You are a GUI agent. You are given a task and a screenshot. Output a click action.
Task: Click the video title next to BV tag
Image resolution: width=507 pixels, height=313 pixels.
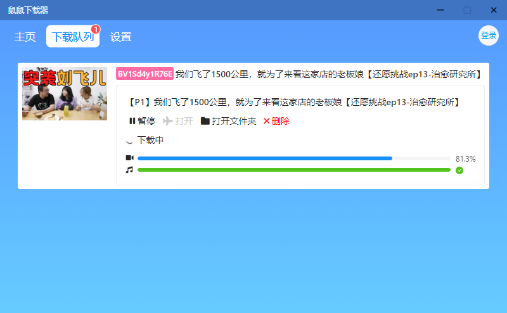pyautogui.click(x=329, y=74)
